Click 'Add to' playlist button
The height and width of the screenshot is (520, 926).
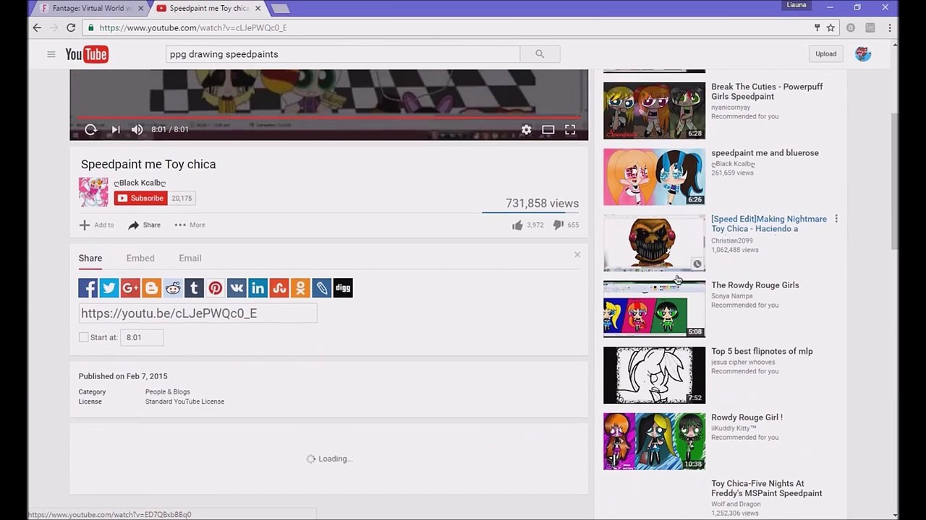97,225
